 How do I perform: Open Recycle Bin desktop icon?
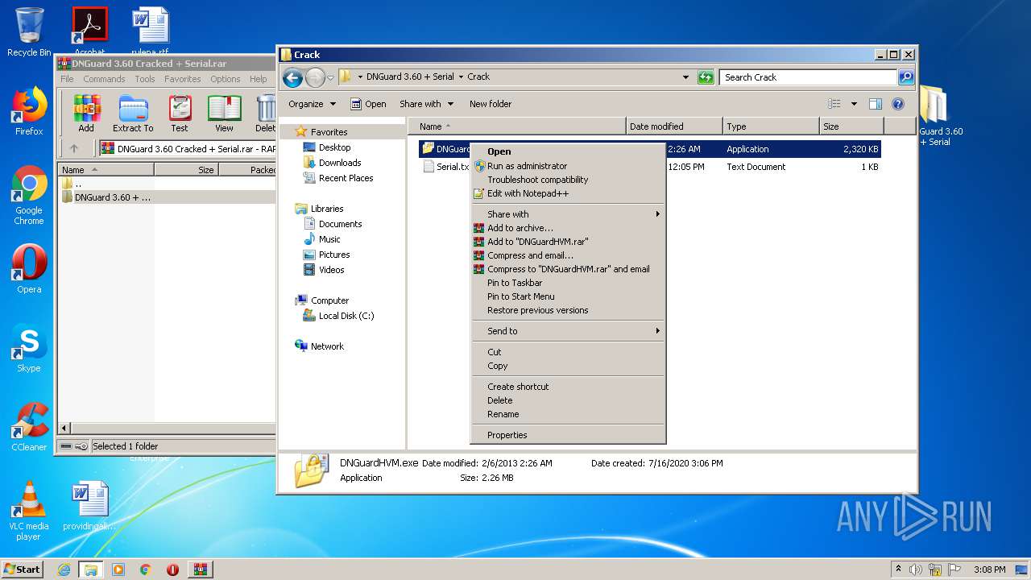tap(29, 32)
